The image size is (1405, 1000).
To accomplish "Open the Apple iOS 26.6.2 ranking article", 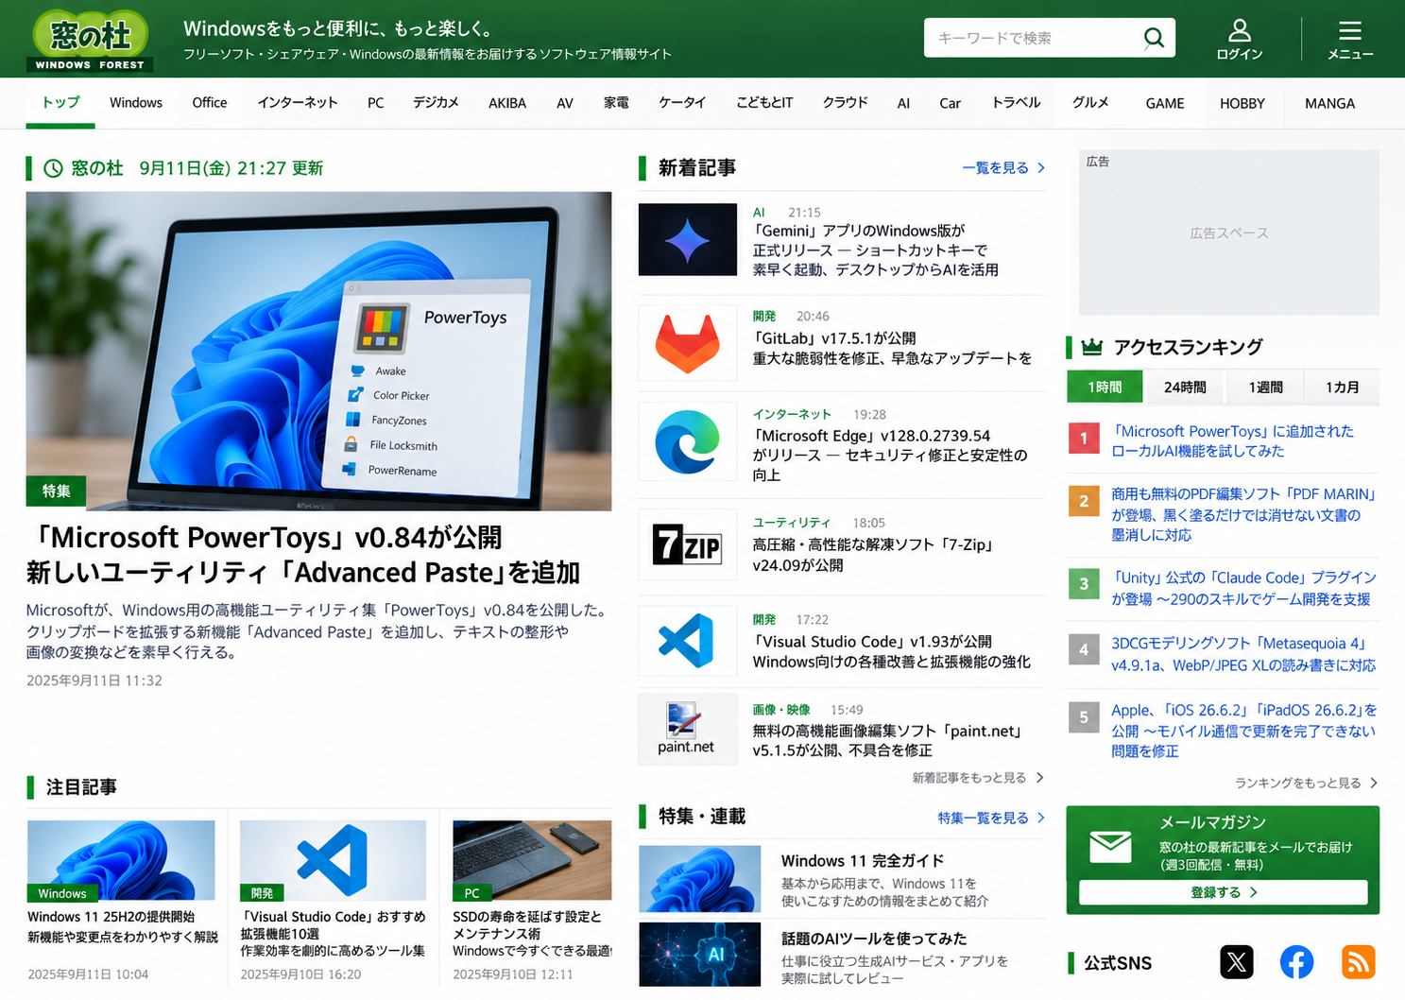I will click(1243, 731).
